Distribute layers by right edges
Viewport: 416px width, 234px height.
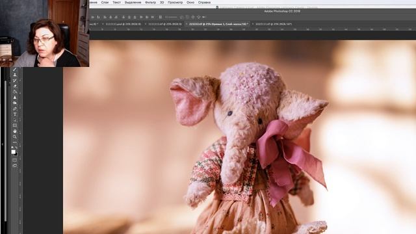(153, 17)
